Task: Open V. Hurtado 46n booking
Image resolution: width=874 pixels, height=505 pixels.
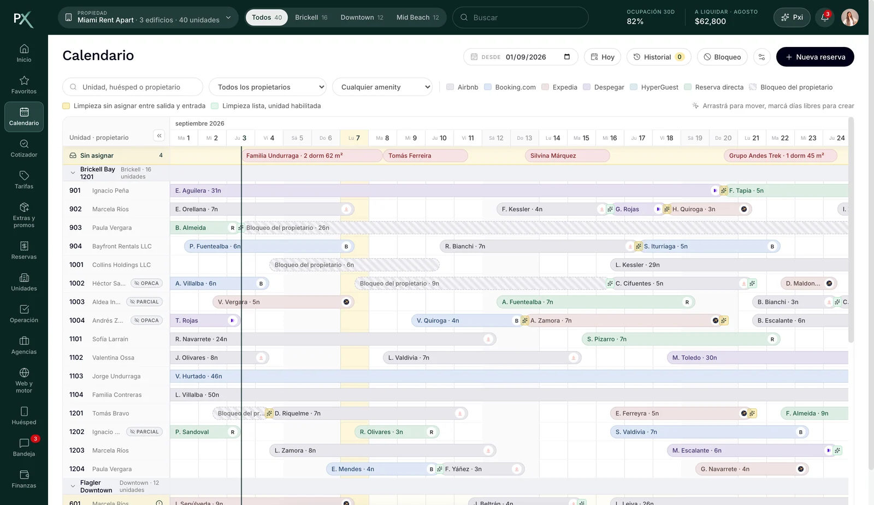Action: (509, 376)
